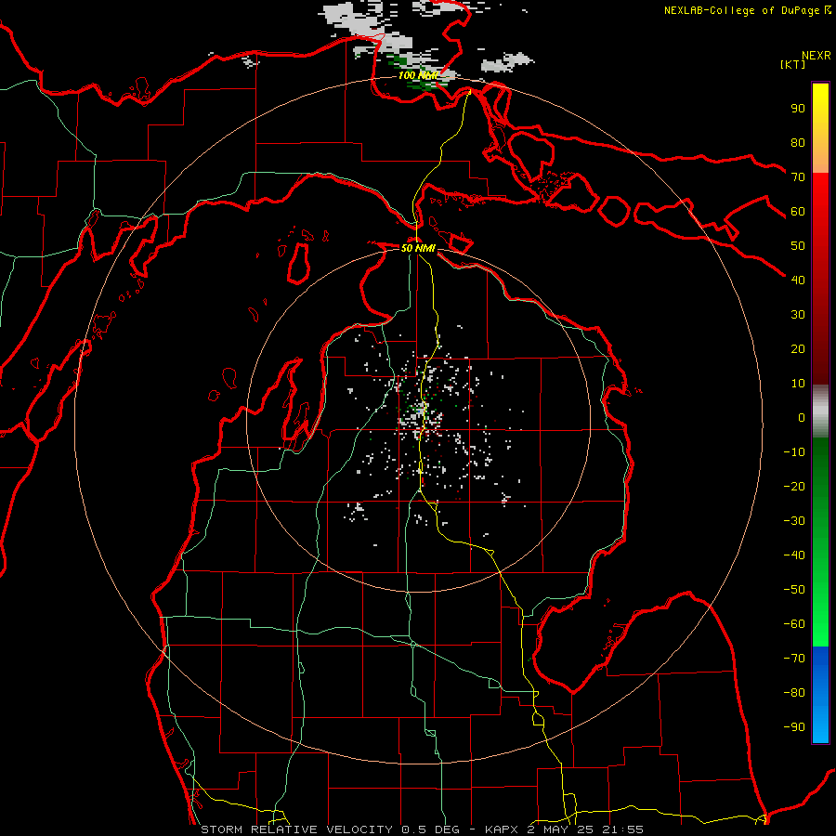Image resolution: width=836 pixels, height=836 pixels.
Task: Click the -70 value on the velocity scale
Action: click(794, 659)
